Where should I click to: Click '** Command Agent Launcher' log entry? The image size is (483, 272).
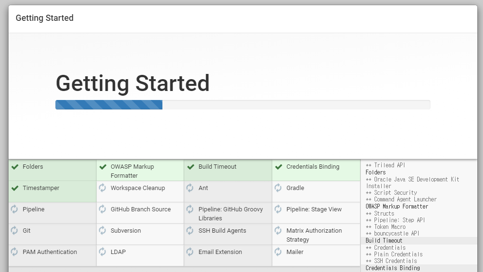tap(401, 199)
